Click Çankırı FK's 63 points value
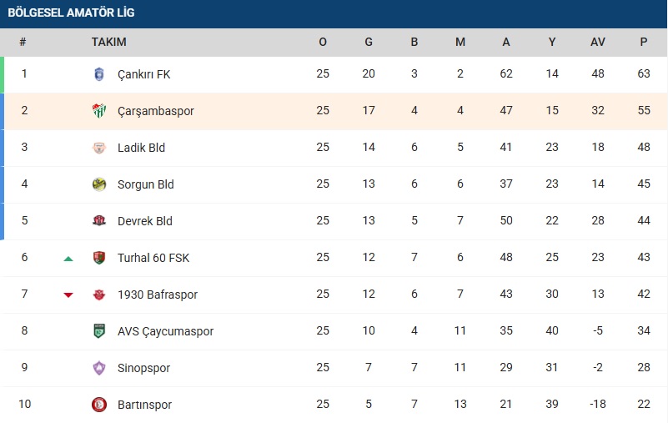Image resolution: width=668 pixels, height=423 pixels. click(643, 74)
